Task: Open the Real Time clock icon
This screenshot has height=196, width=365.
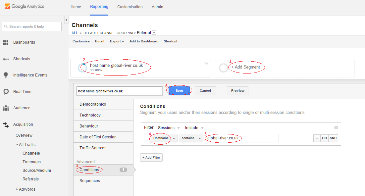Action: [6, 91]
